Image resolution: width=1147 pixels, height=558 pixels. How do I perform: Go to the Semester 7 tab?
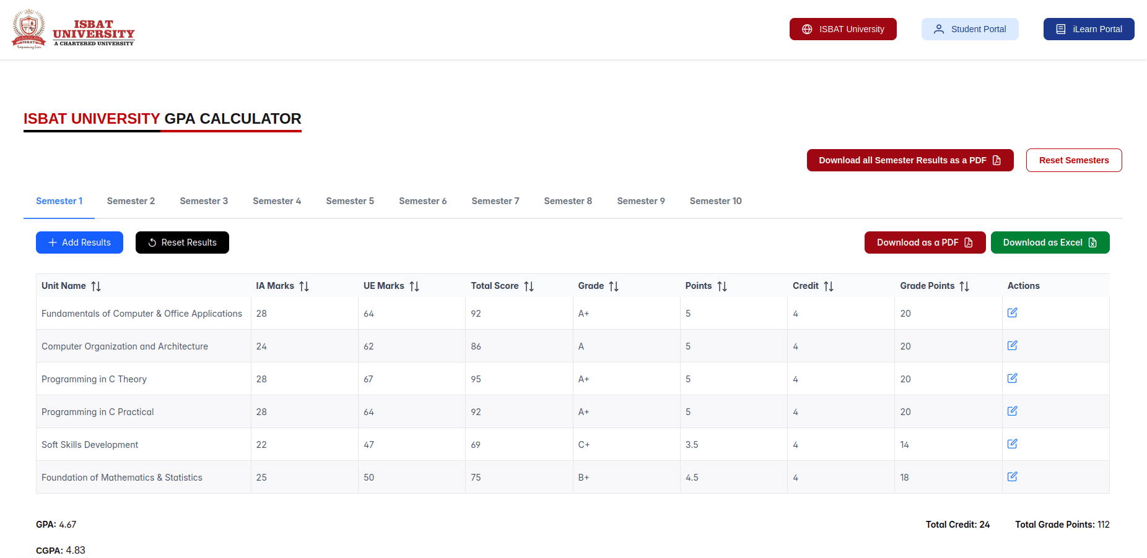coord(495,201)
